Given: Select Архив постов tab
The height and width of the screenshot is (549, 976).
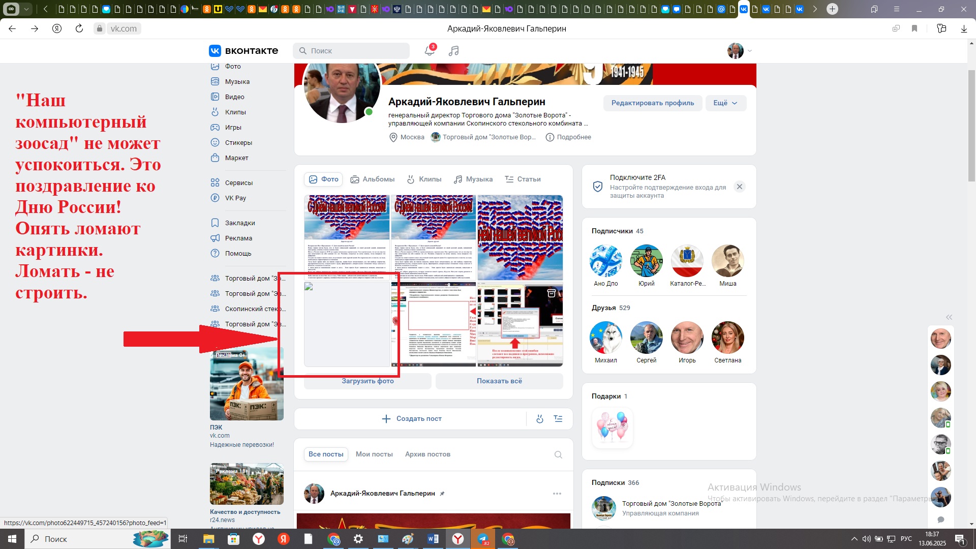Looking at the screenshot, I should pyautogui.click(x=428, y=454).
